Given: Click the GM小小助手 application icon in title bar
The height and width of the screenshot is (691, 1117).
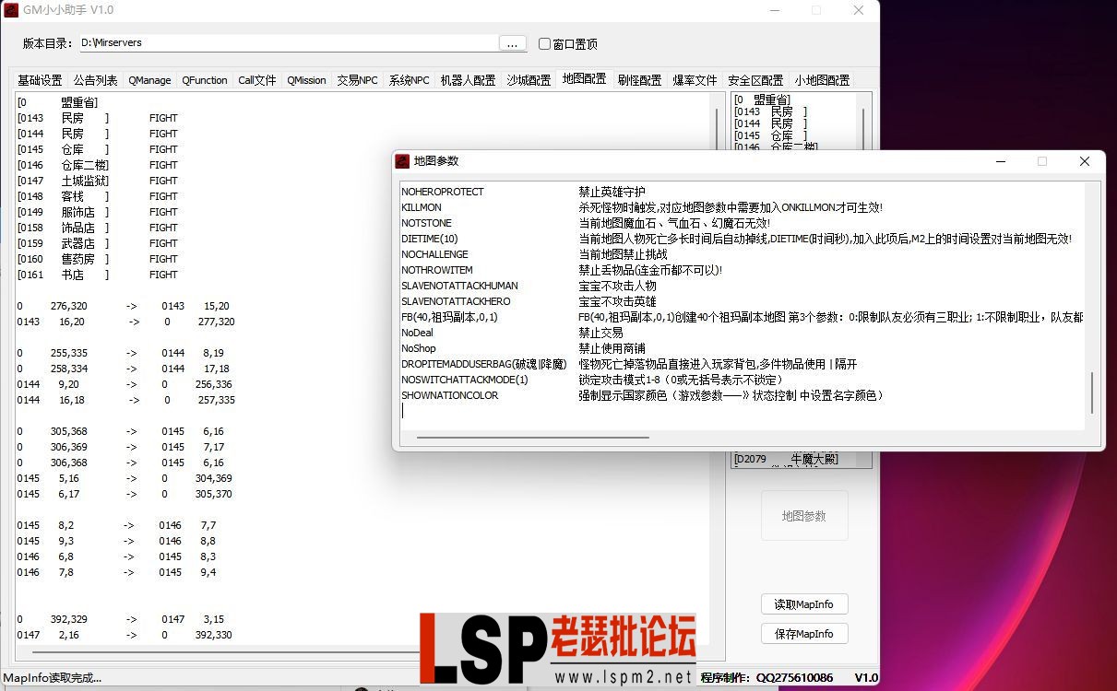Looking at the screenshot, I should [12, 10].
